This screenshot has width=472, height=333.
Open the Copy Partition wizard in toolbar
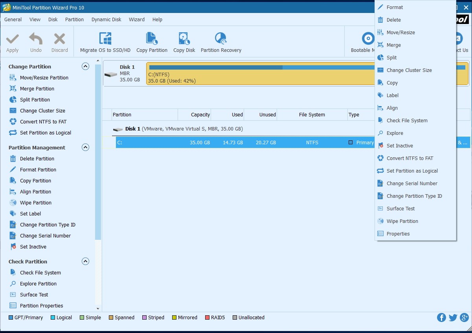pyautogui.click(x=152, y=39)
